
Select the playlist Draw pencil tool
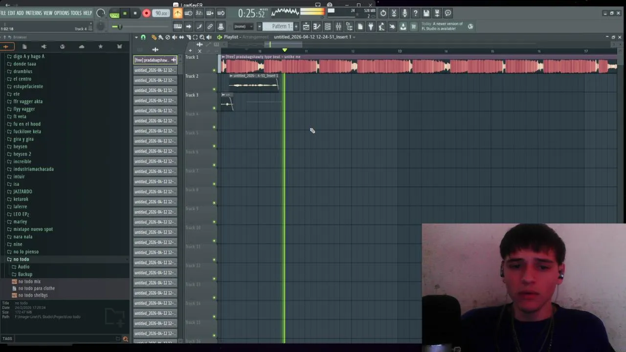[x=154, y=37]
